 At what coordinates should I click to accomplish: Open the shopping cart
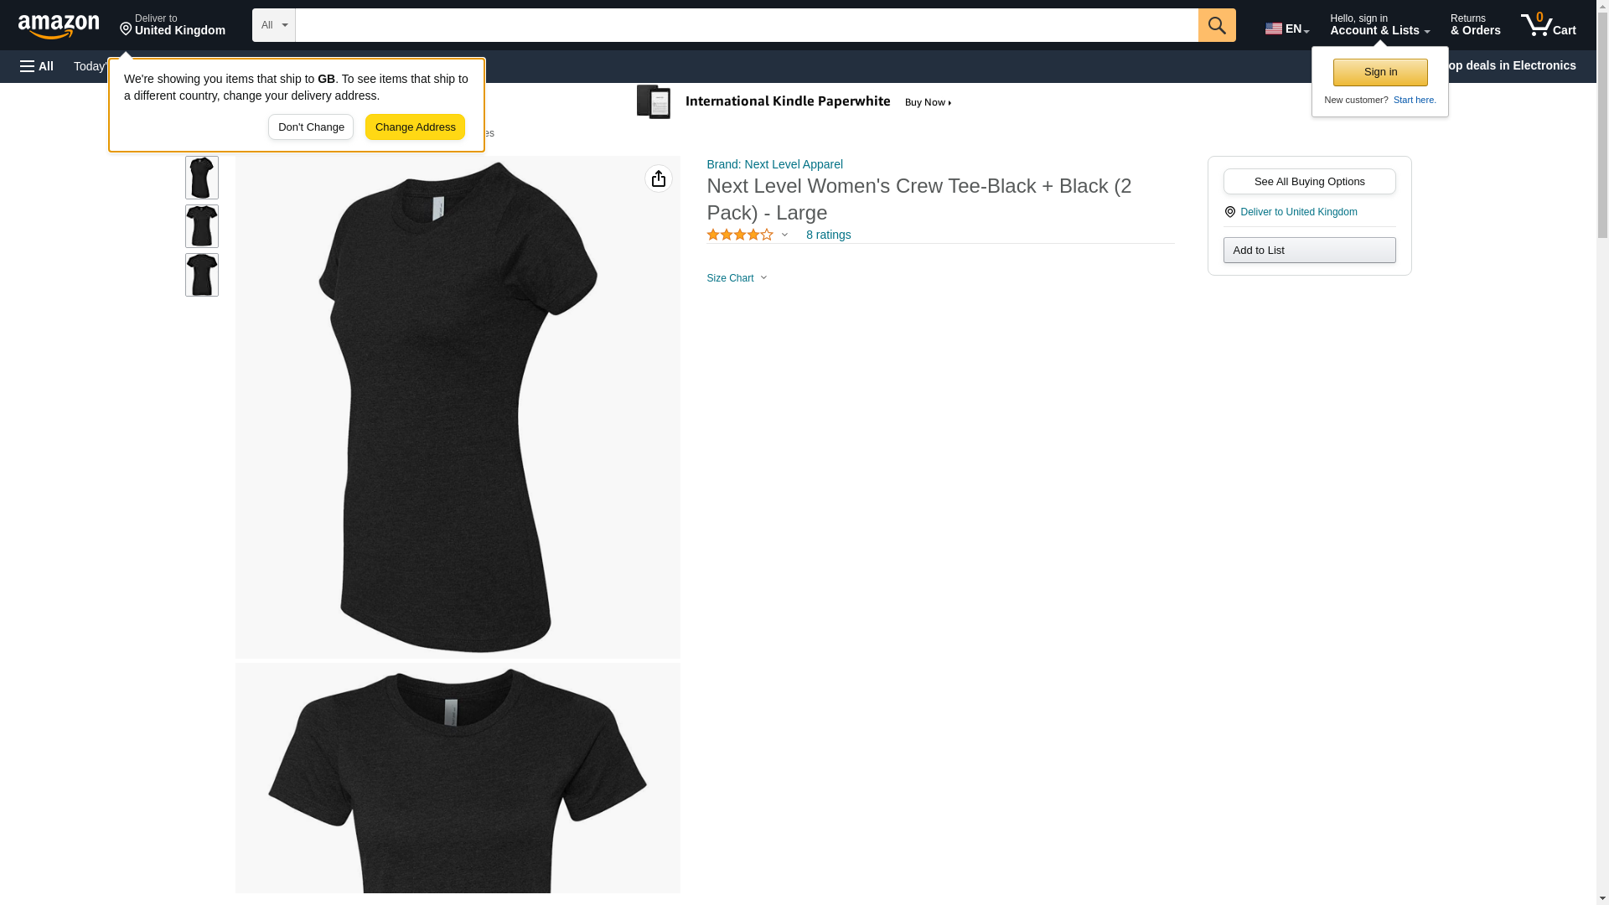pos(1548,25)
